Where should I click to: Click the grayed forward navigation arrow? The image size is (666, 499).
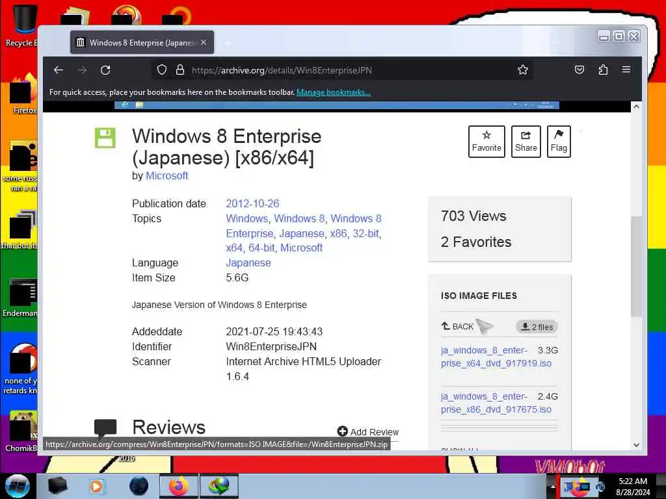(x=82, y=70)
